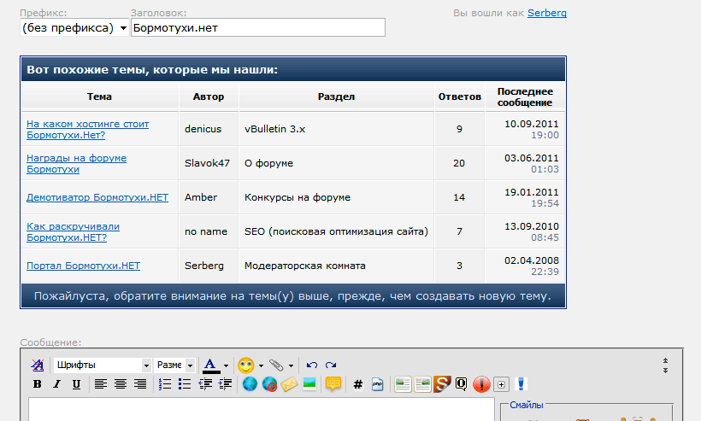Expand the font color palette arrow

(226, 365)
